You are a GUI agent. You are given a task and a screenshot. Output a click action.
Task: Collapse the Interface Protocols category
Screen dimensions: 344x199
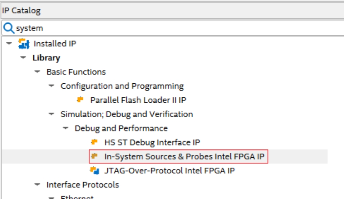tap(37, 184)
